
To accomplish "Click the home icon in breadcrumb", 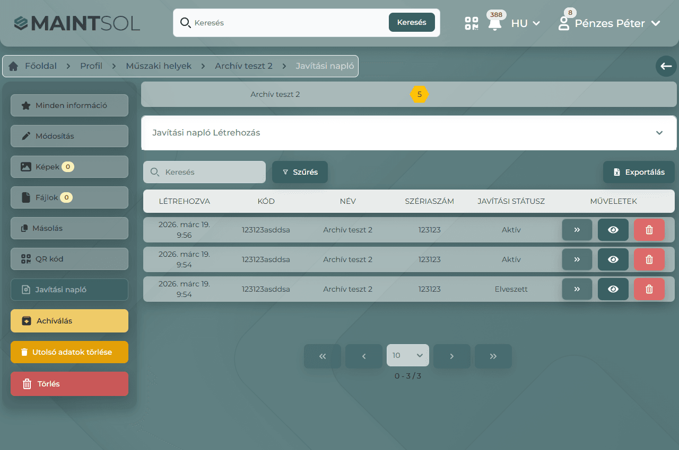I will click(13, 66).
